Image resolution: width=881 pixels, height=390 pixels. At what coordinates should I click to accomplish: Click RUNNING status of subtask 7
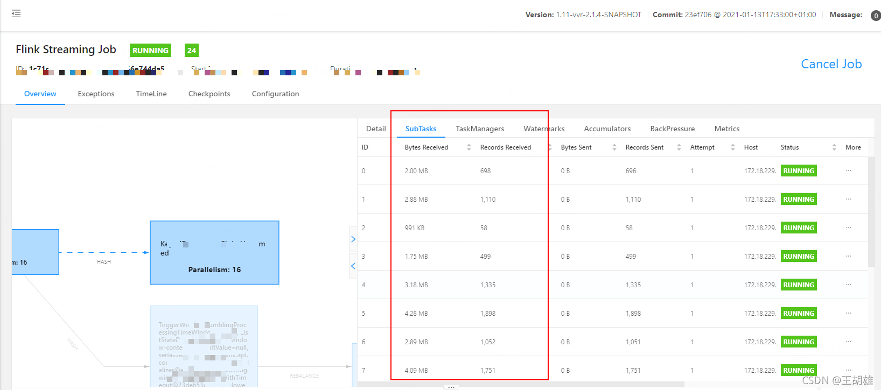click(799, 370)
